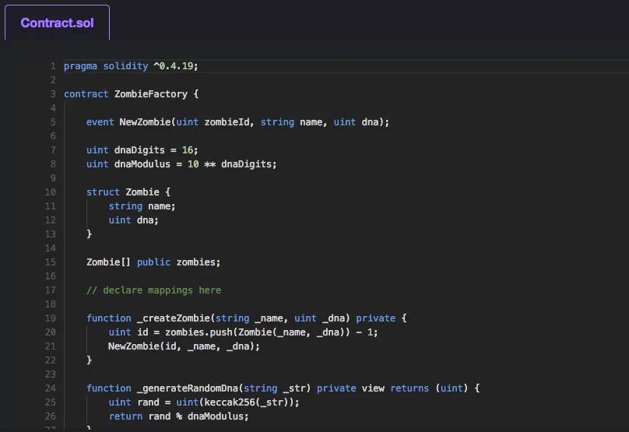Image resolution: width=629 pixels, height=432 pixels.
Task: Click the pragma solidity ^0.4.19 line
Action: pos(131,66)
